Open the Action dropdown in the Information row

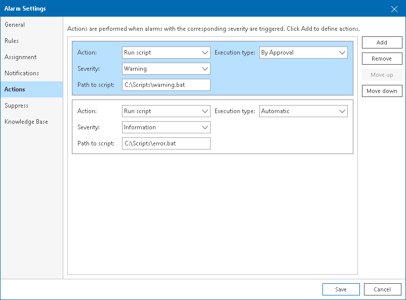click(166, 111)
